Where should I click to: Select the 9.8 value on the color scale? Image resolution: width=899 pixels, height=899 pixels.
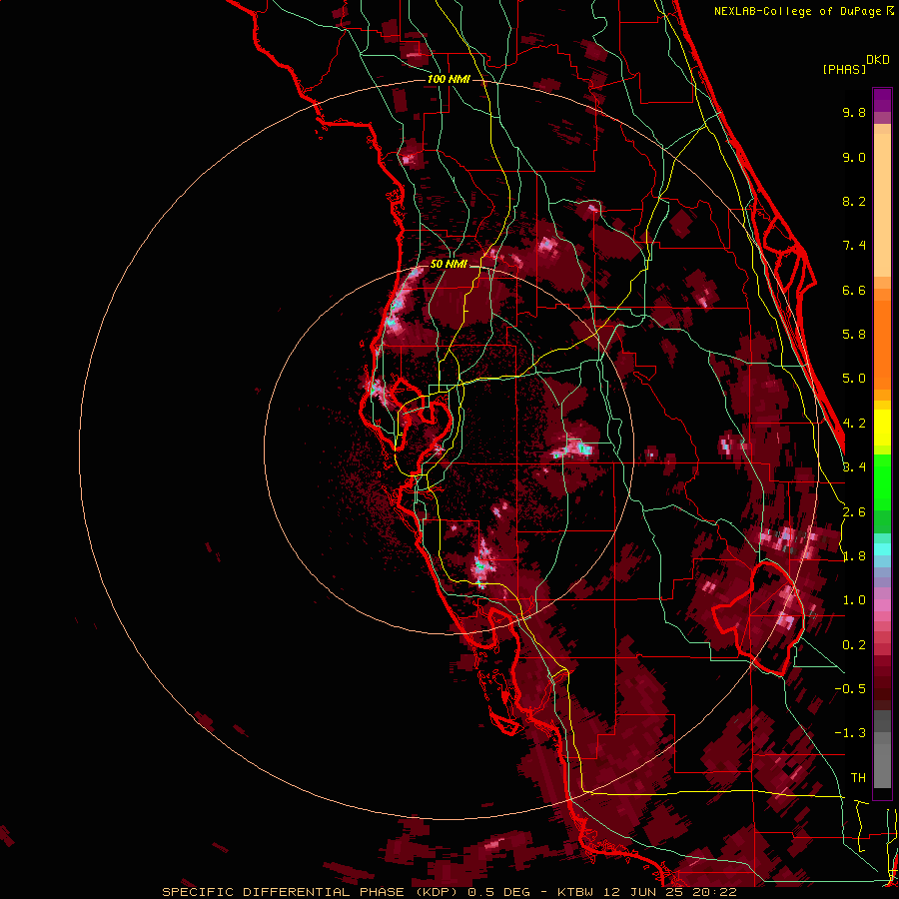click(854, 112)
